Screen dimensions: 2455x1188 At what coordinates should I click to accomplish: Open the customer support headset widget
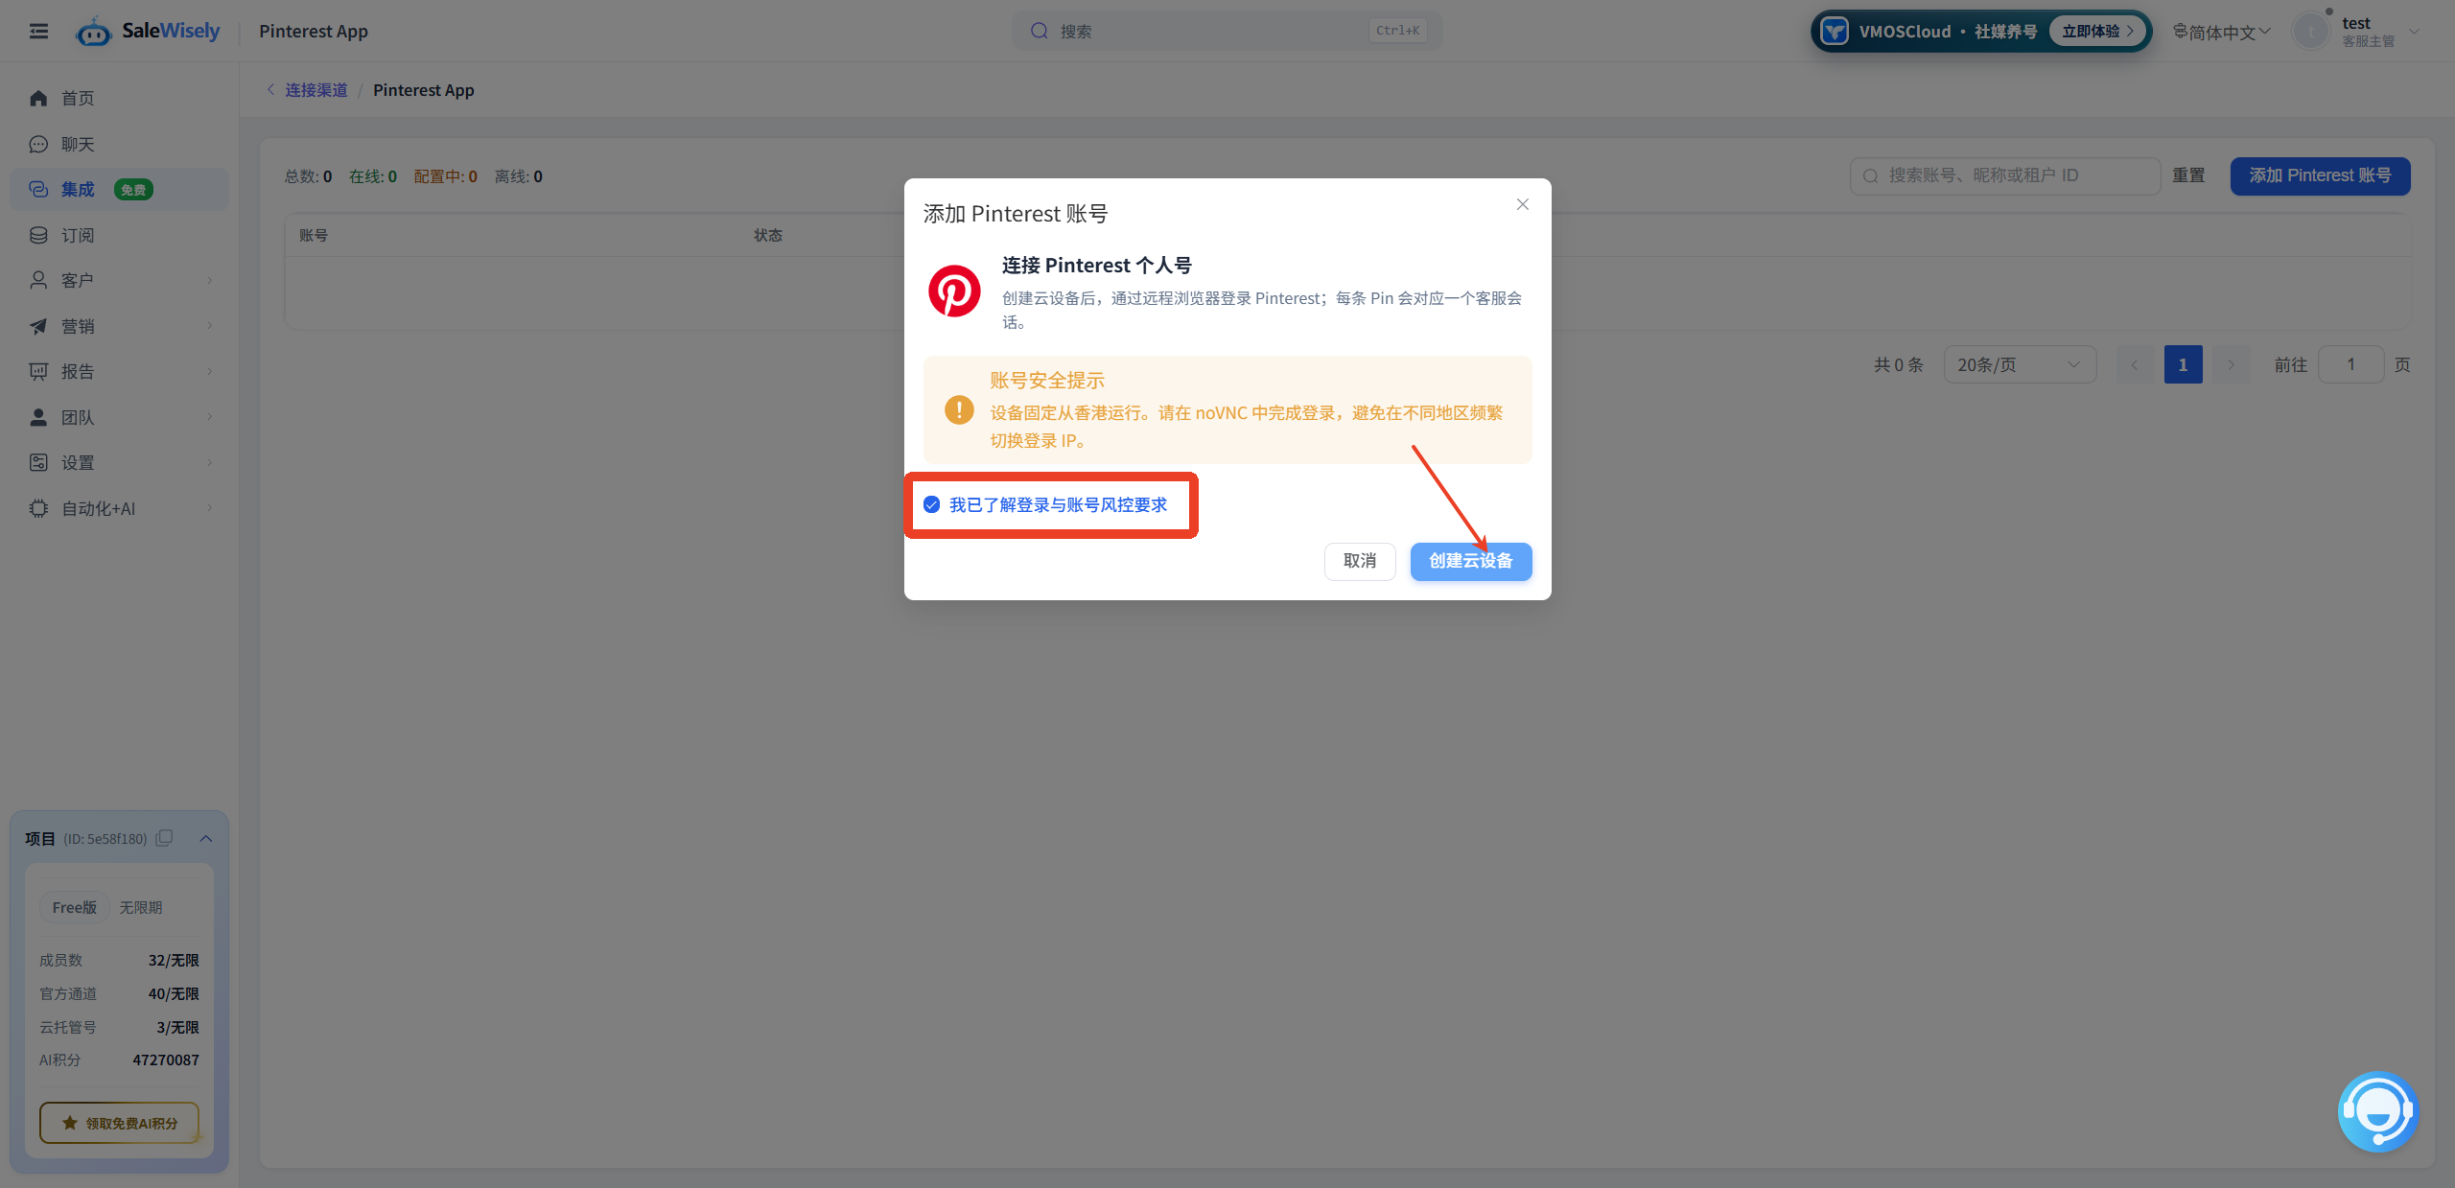click(2378, 1112)
